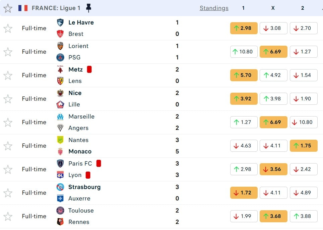The image size is (323, 230).
Task: Click the Monaco team crest
Action: click(x=60, y=151)
